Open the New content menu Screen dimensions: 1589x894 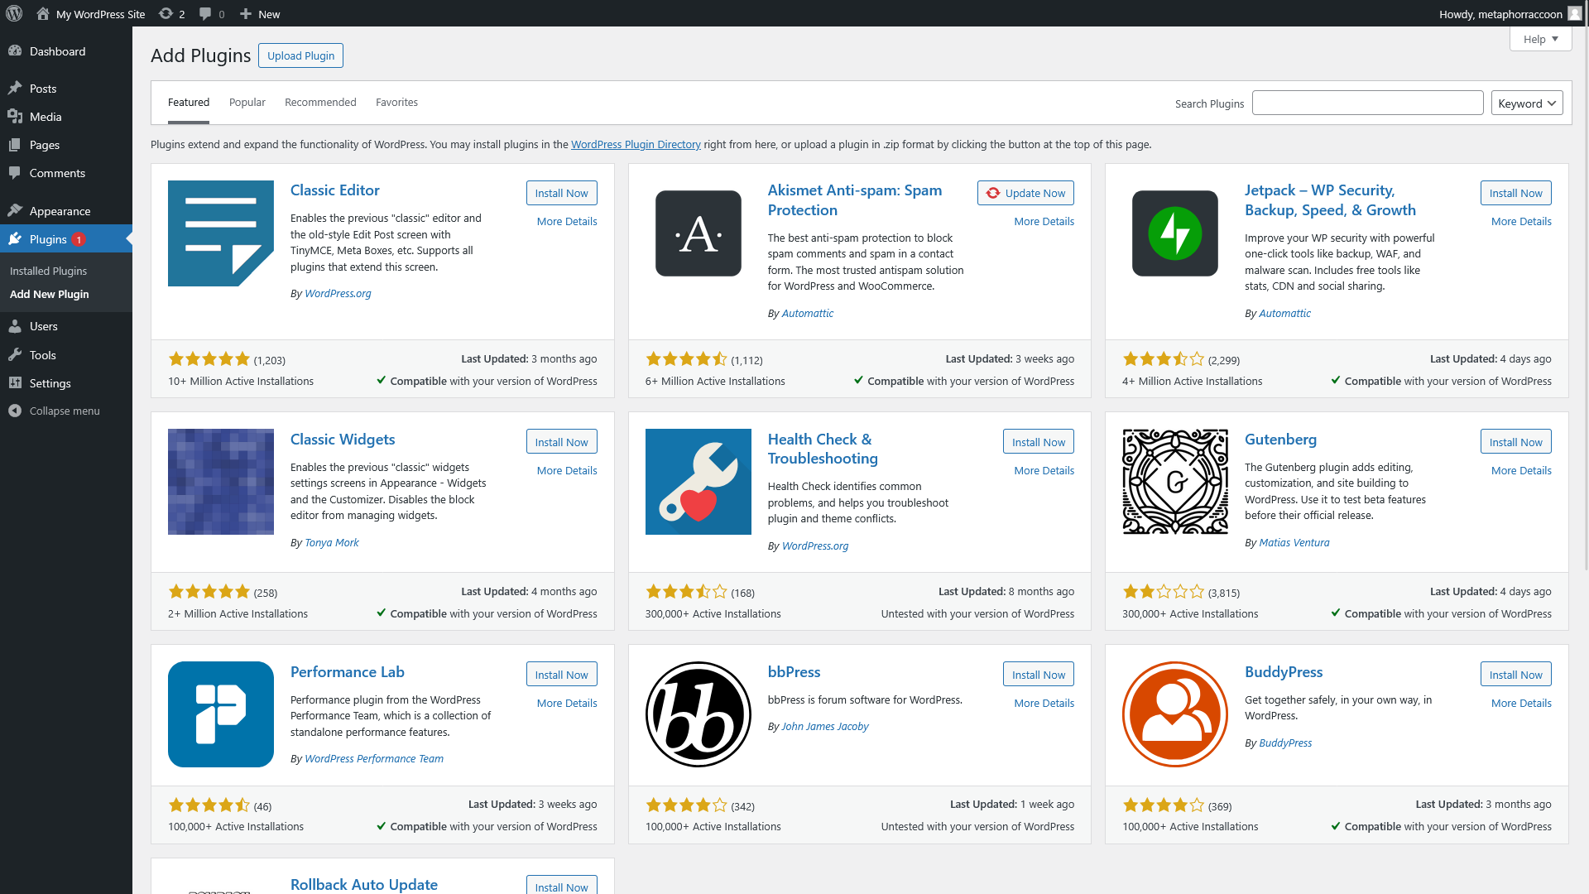point(260,13)
